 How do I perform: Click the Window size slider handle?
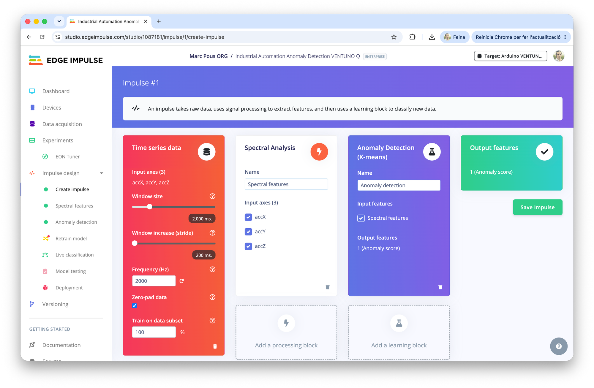coord(150,207)
